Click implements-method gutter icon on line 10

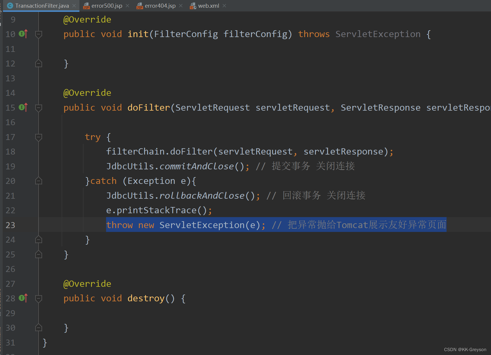coord(23,34)
